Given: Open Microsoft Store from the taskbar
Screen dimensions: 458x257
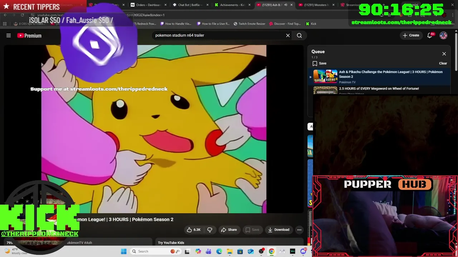Looking at the screenshot, I should (240, 251).
